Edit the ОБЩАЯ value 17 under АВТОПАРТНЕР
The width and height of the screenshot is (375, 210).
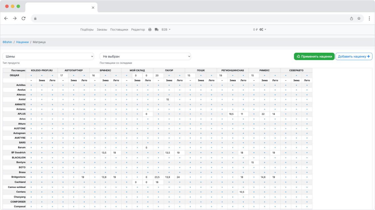(63, 76)
